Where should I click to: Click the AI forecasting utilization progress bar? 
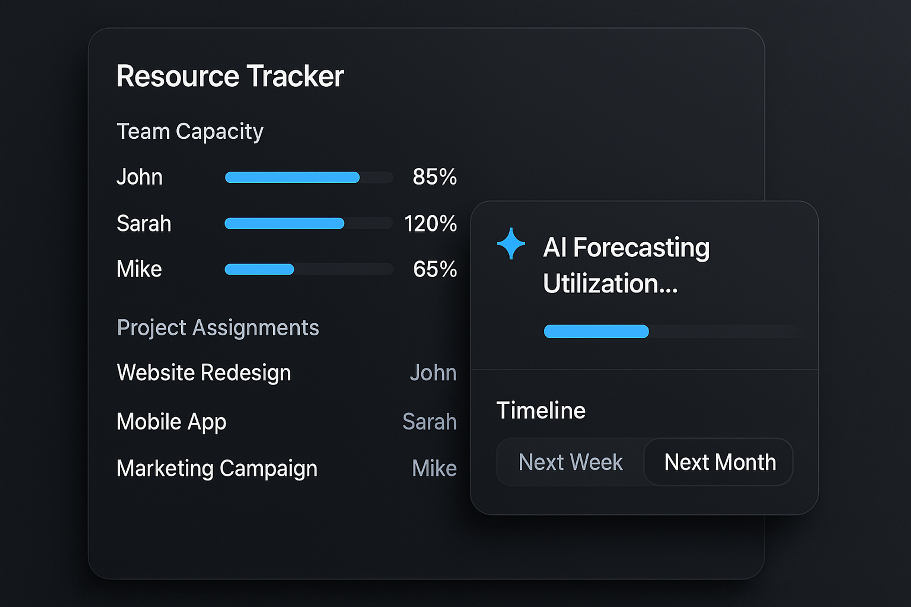tap(668, 331)
